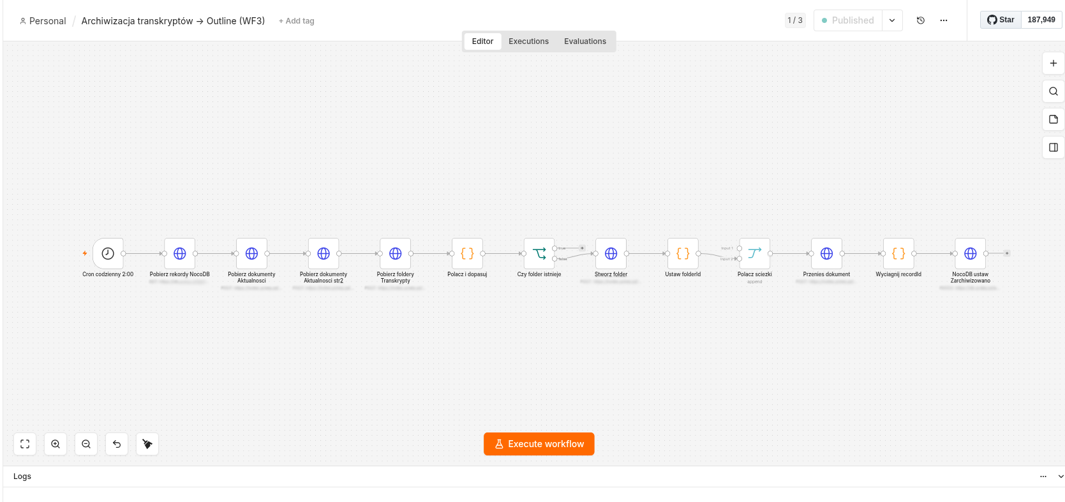Add a sticky note to canvas
The width and height of the screenshot is (1065, 502).
(1054, 119)
